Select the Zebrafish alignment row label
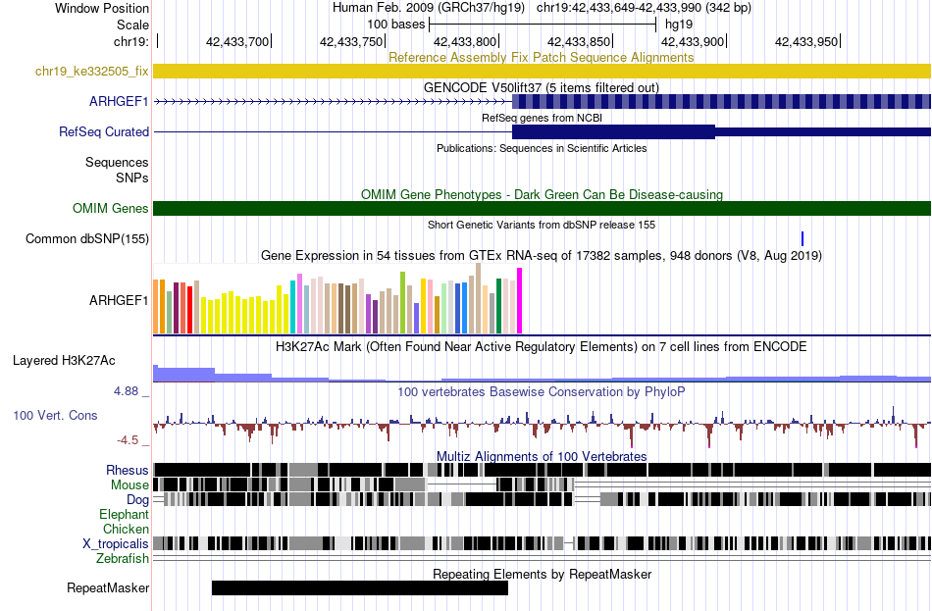 point(123,559)
